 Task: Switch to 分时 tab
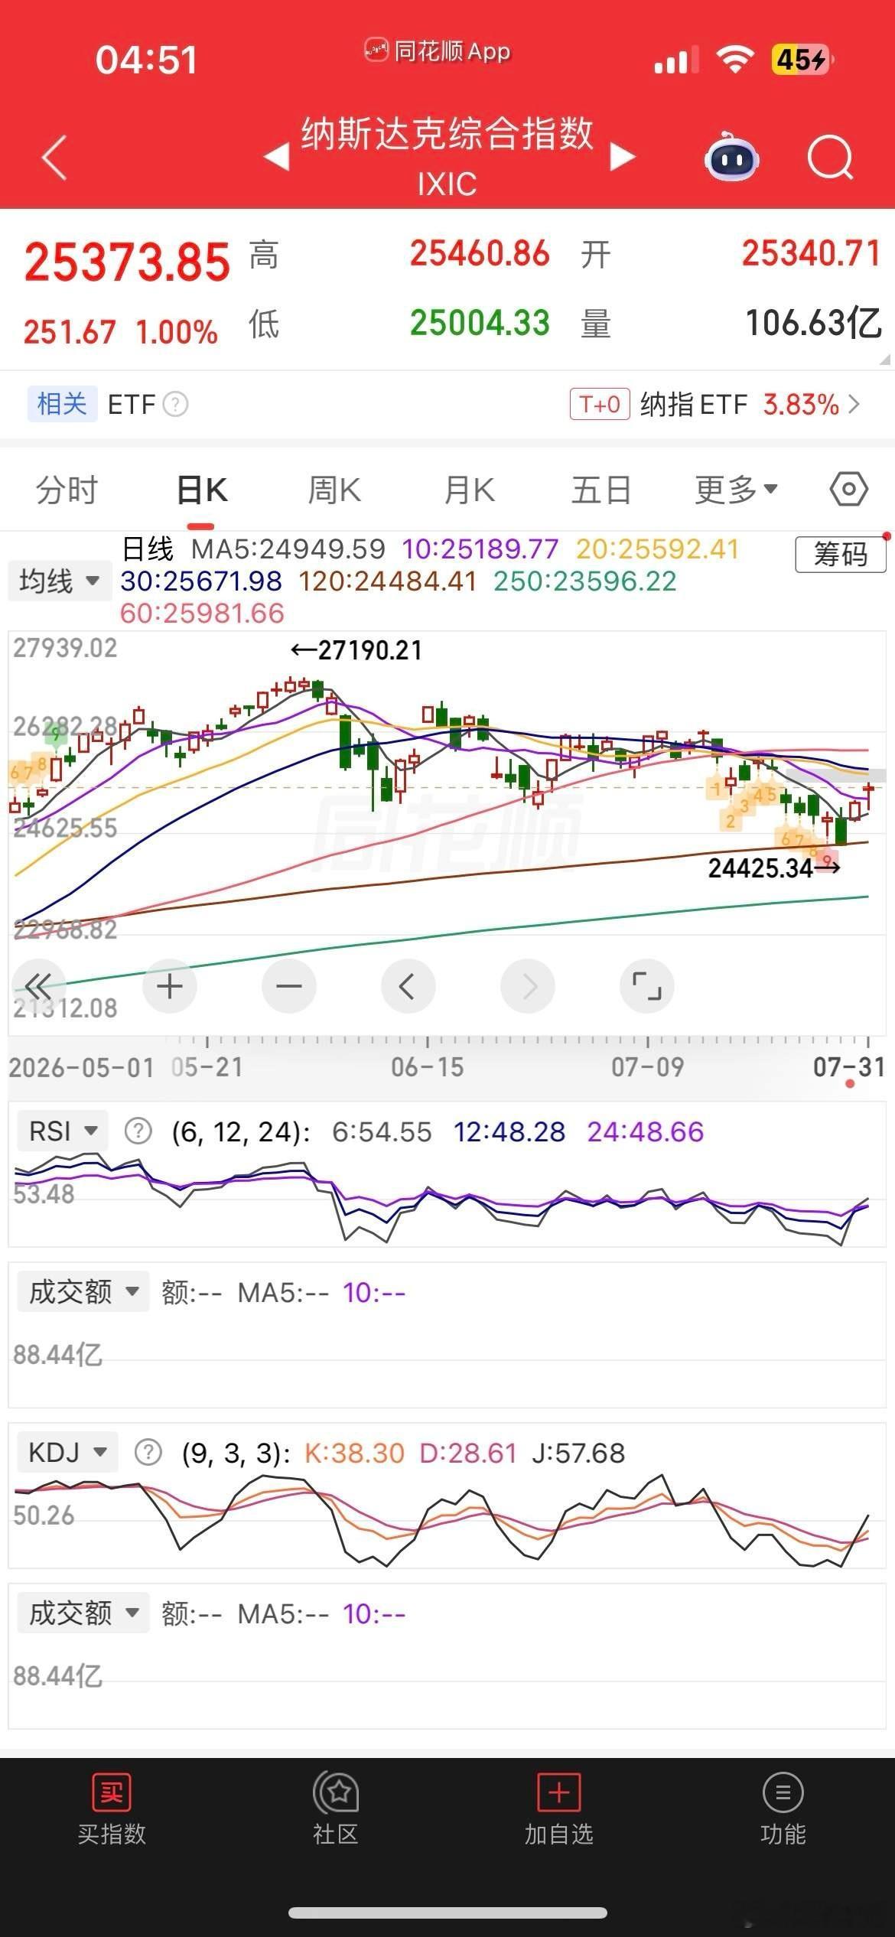pos(67,490)
